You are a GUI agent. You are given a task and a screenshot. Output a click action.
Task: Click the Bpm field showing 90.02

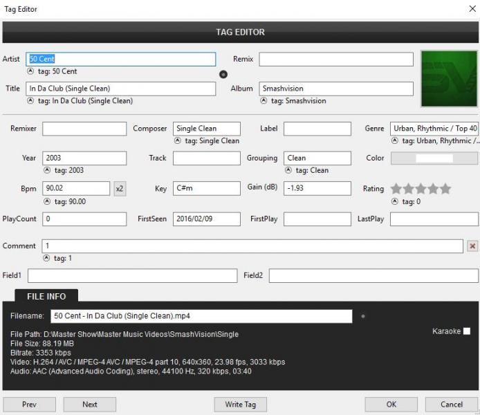tap(76, 189)
